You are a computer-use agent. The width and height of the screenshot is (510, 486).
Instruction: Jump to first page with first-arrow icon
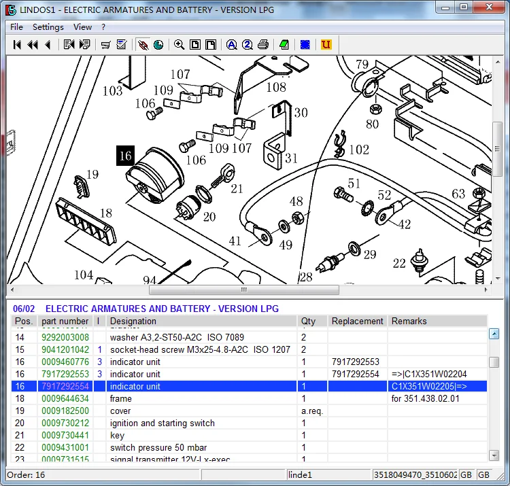click(18, 45)
